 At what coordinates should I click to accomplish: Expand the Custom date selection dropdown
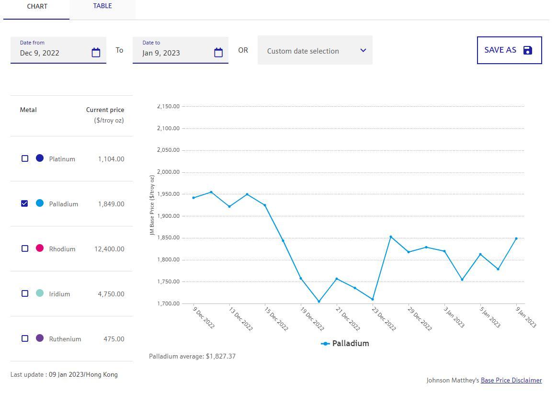coord(315,50)
